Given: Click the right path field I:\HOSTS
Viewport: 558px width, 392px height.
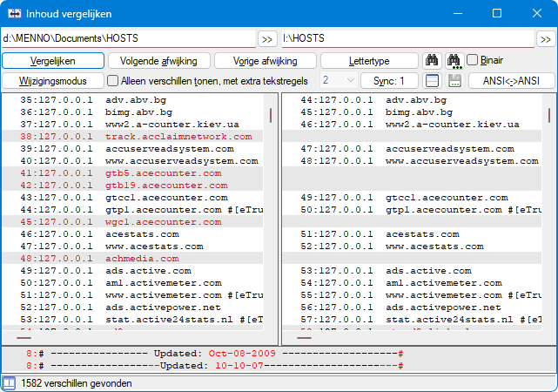Looking at the screenshot, I should (x=407, y=38).
